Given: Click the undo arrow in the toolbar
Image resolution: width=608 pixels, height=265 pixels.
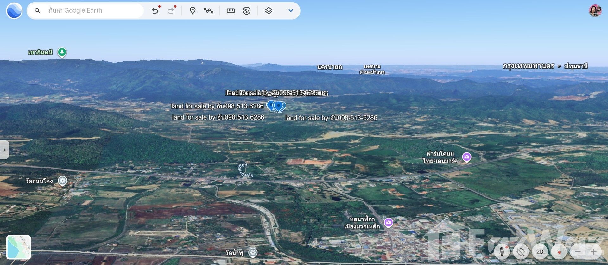Looking at the screenshot, I should point(155,11).
